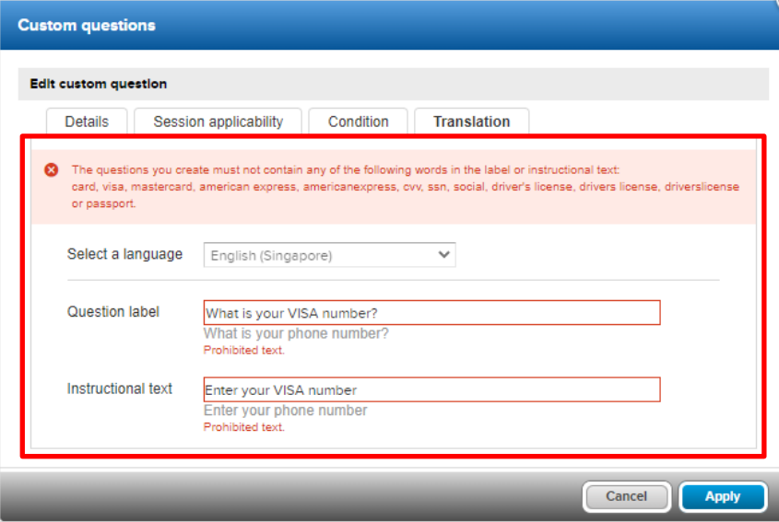
Task: Click the Question label caption
Action: point(113,311)
